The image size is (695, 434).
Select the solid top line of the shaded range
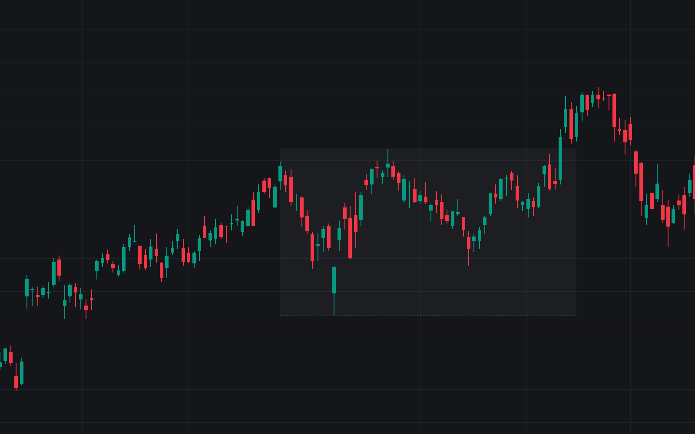[x=428, y=149]
